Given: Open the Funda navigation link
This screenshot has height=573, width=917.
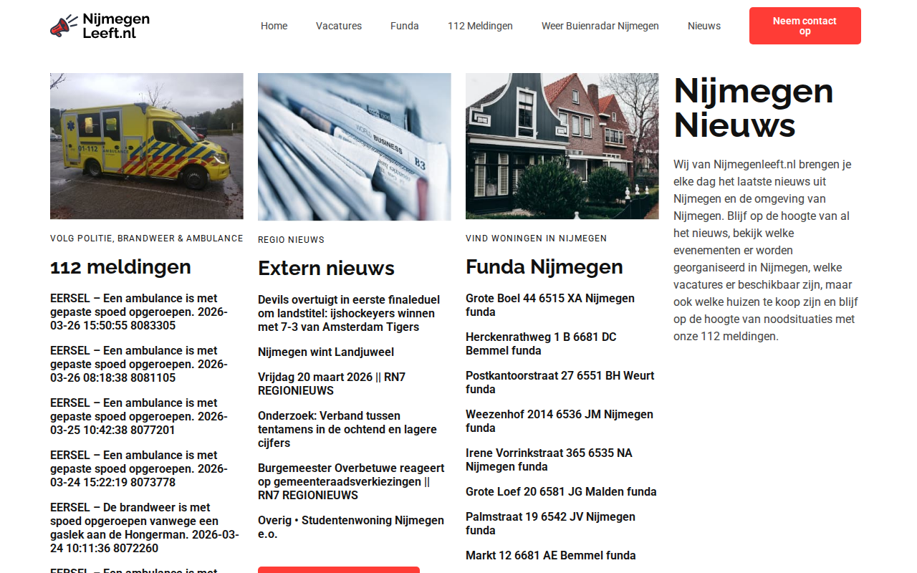Looking at the screenshot, I should [405, 26].
